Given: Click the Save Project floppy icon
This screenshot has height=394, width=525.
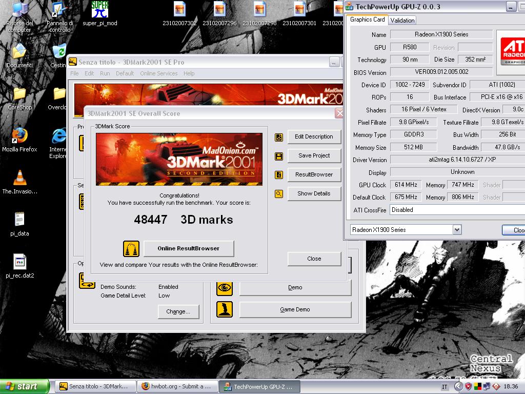Looking at the screenshot, I should click(x=279, y=156).
